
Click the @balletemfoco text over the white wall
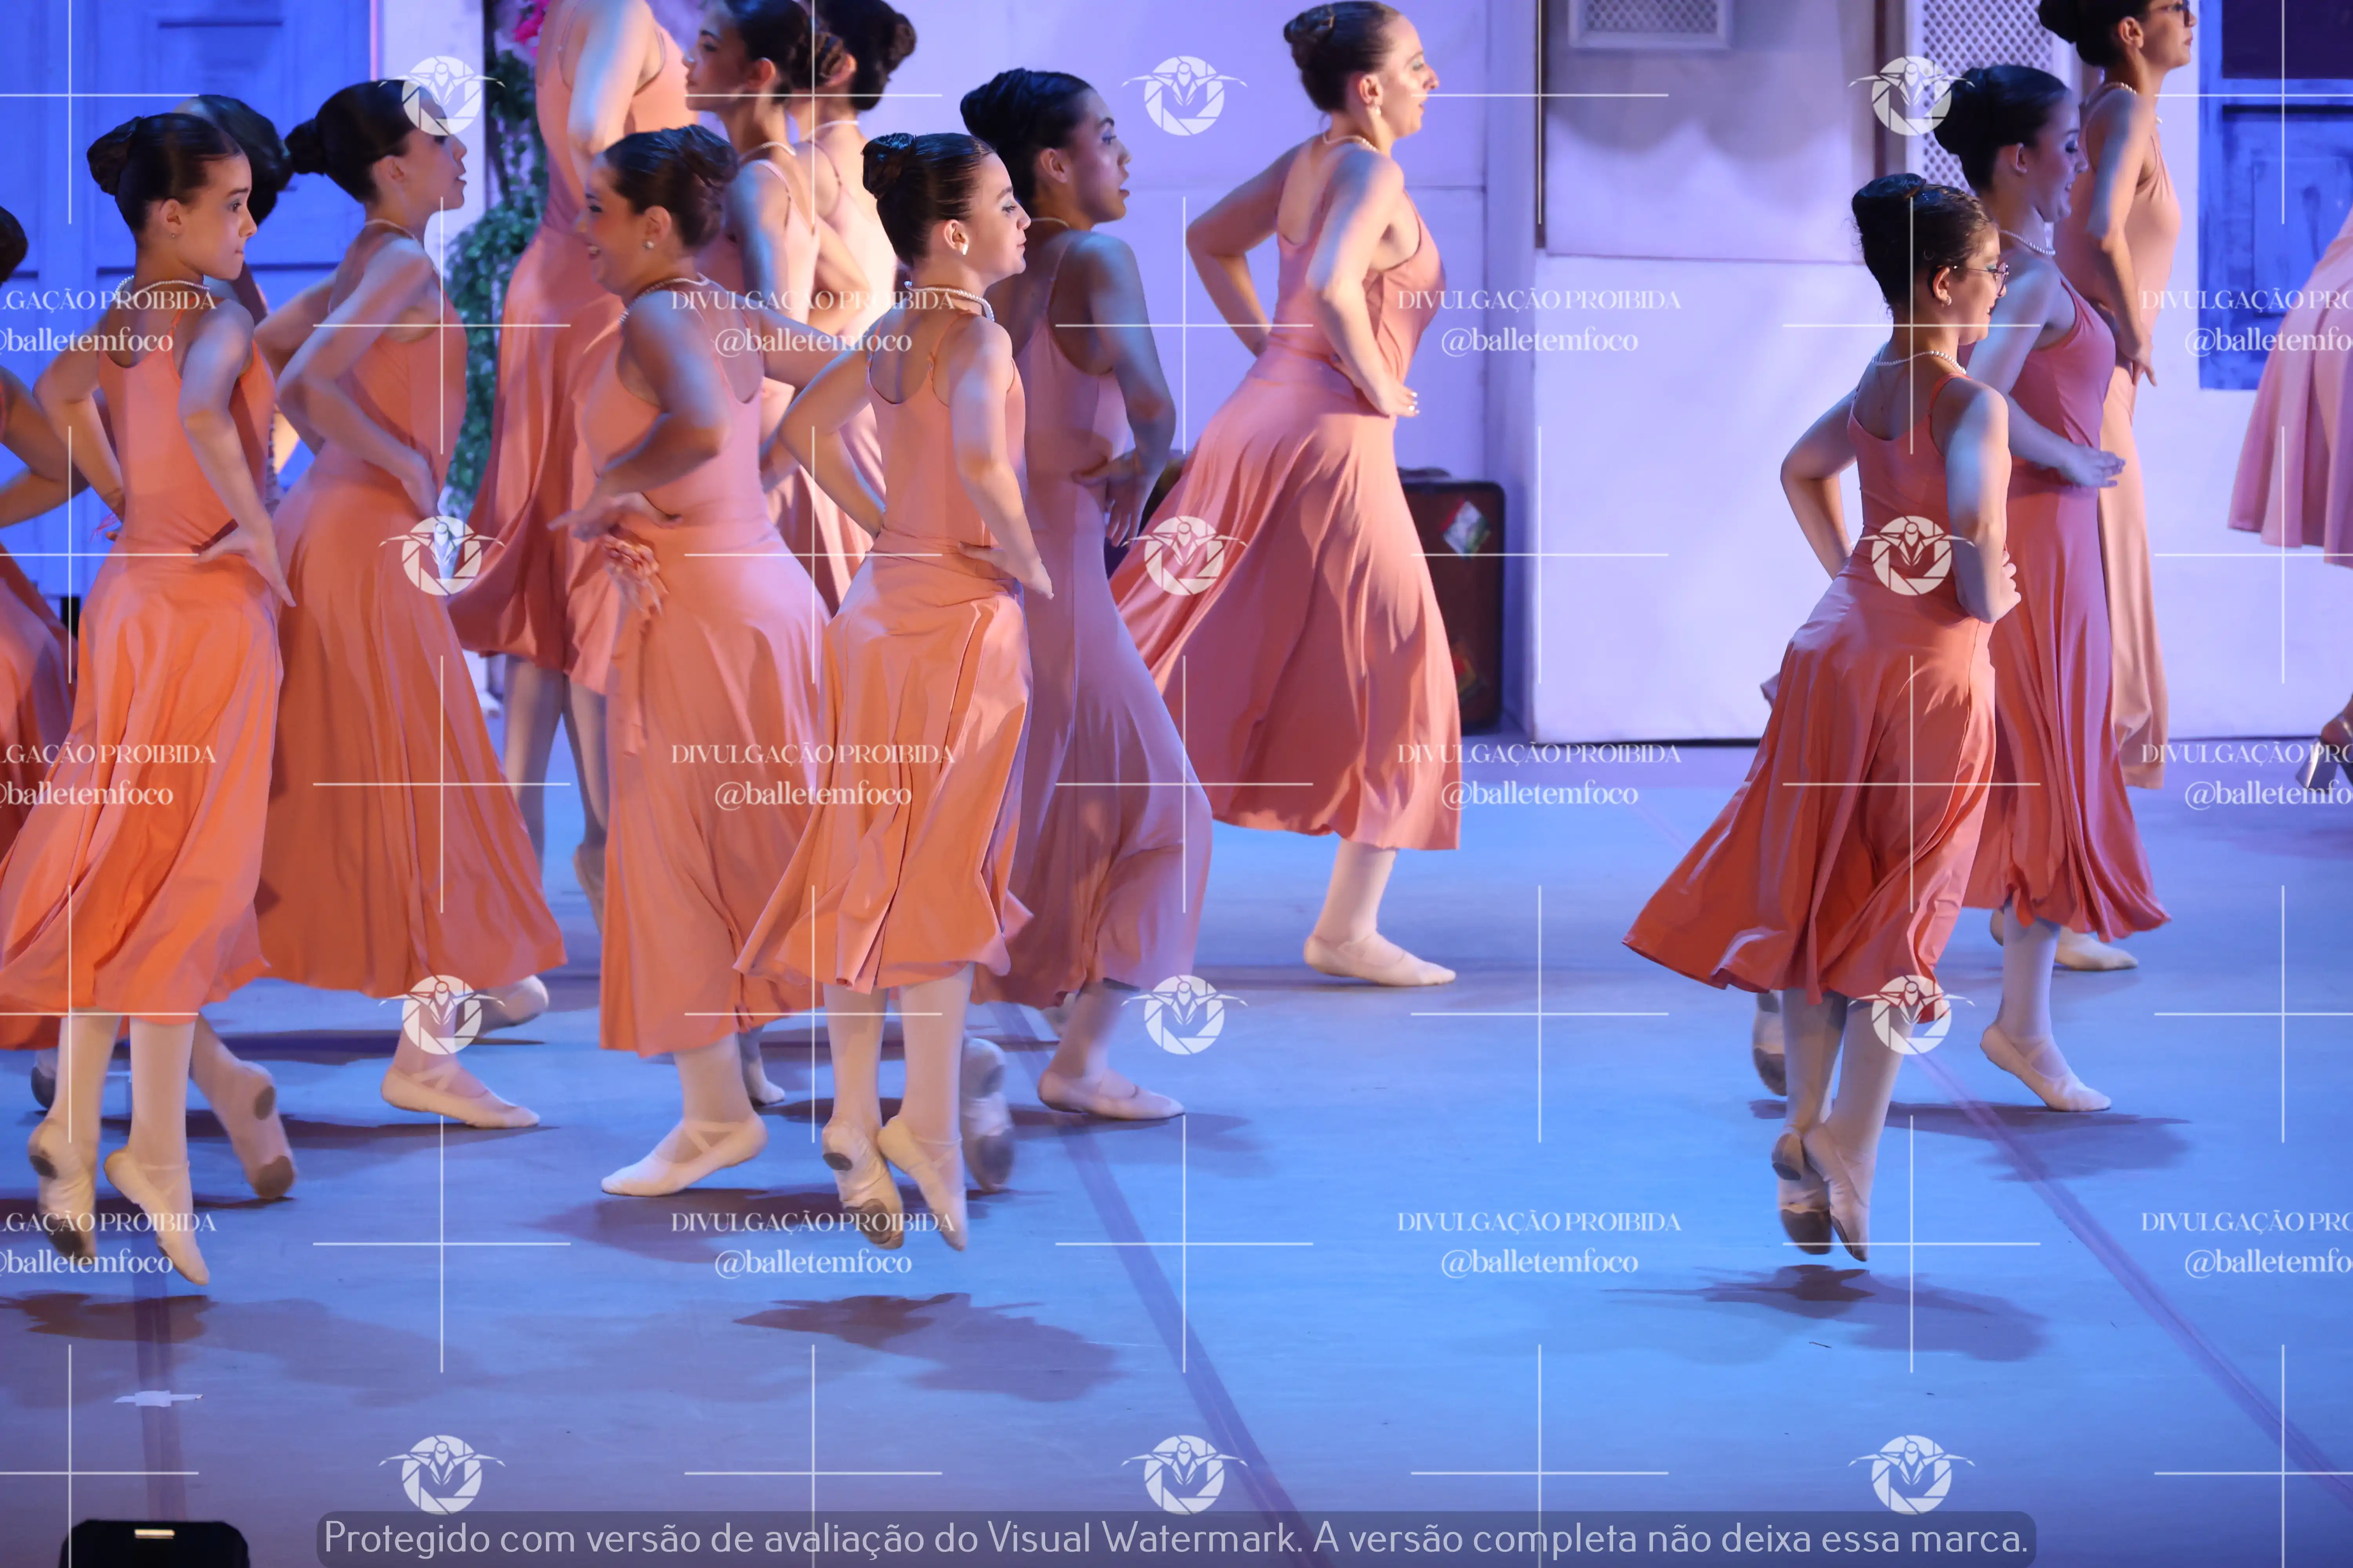[1538, 341]
